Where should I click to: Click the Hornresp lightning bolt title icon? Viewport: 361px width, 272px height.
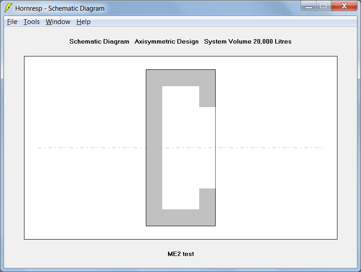click(x=8, y=8)
